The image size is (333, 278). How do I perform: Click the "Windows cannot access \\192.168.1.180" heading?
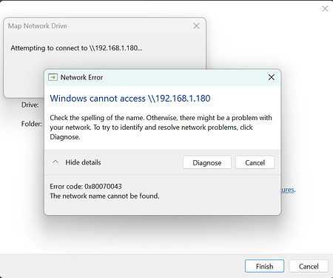pyautogui.click(x=130, y=99)
